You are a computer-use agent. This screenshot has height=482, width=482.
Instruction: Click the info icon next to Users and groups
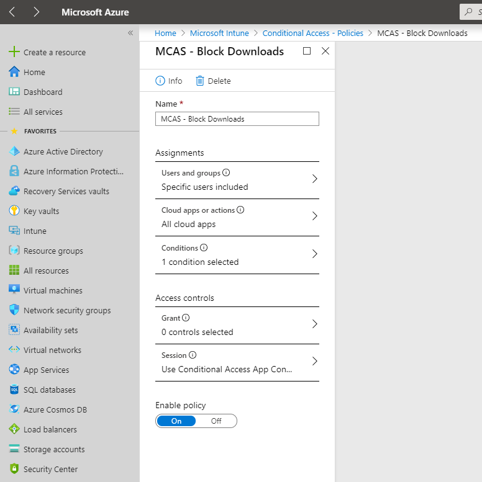(x=226, y=172)
